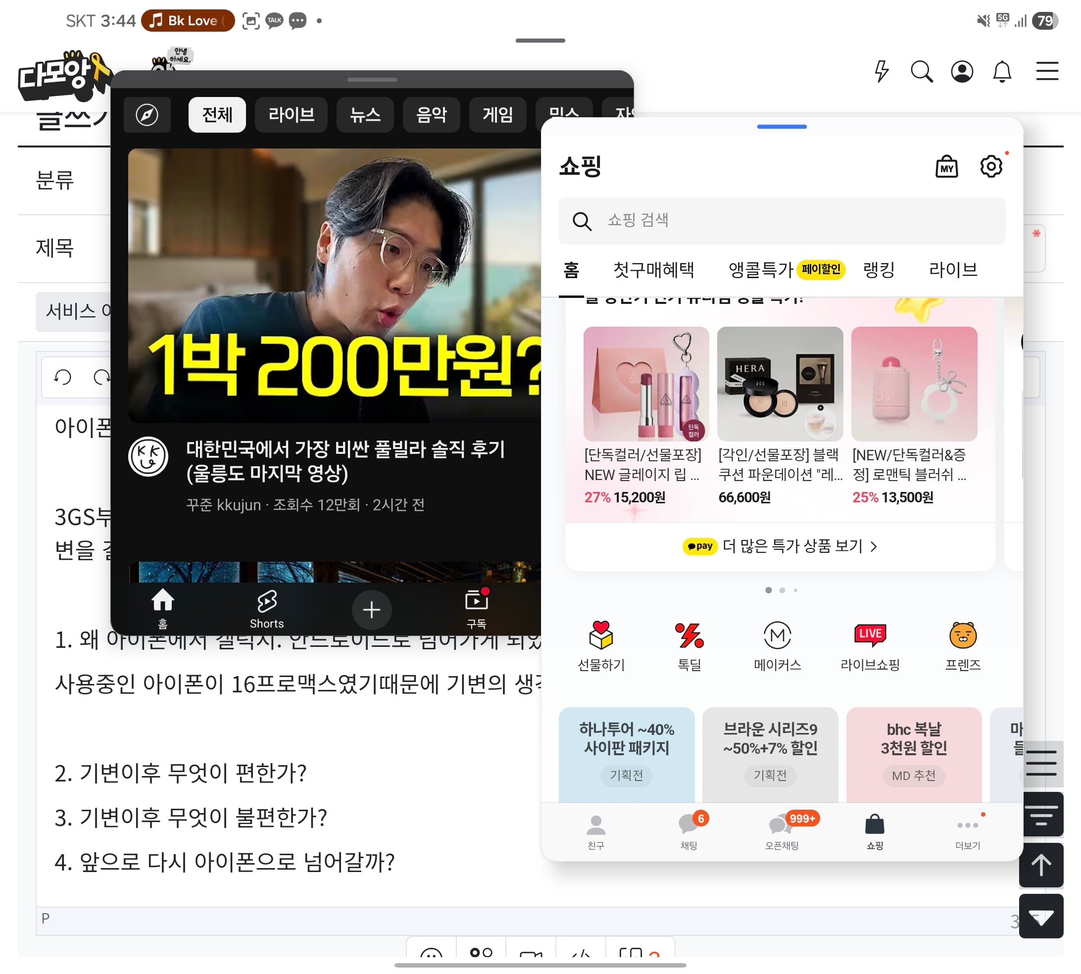Go to KakaoTalk 친구 tab
The width and height of the screenshot is (1081, 974).
pyautogui.click(x=595, y=832)
